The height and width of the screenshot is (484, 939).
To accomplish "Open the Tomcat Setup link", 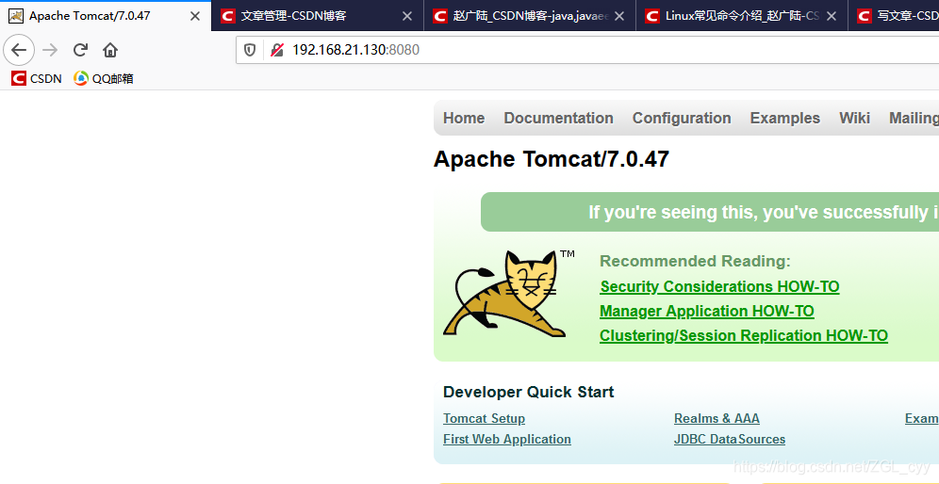I will click(484, 419).
